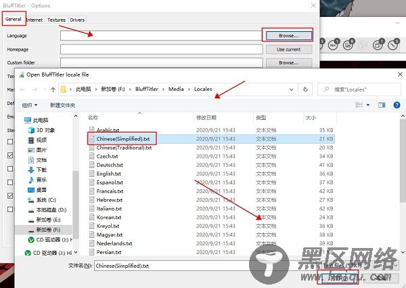The height and width of the screenshot is (288, 406).
Task: Click the Custom folder input field
Action: point(161,62)
